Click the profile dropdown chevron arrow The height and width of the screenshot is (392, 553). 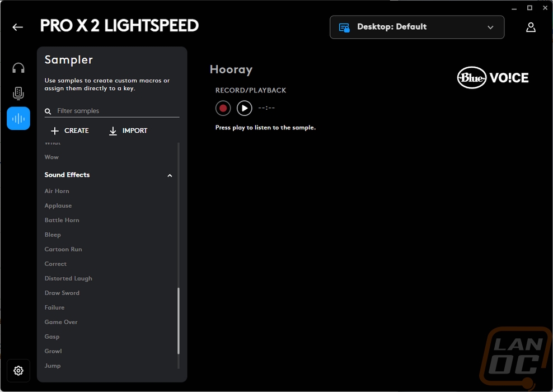click(x=490, y=27)
